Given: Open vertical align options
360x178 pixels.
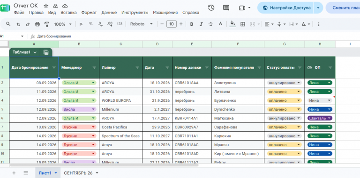Looking at the screenshot, I should tap(281, 24).
